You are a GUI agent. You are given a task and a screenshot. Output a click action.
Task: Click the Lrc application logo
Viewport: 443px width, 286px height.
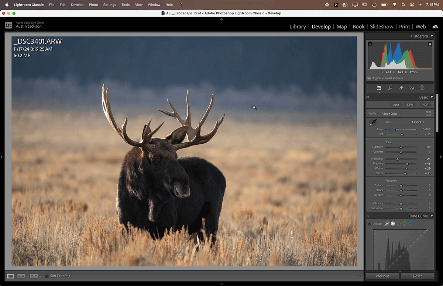[x=8, y=25]
